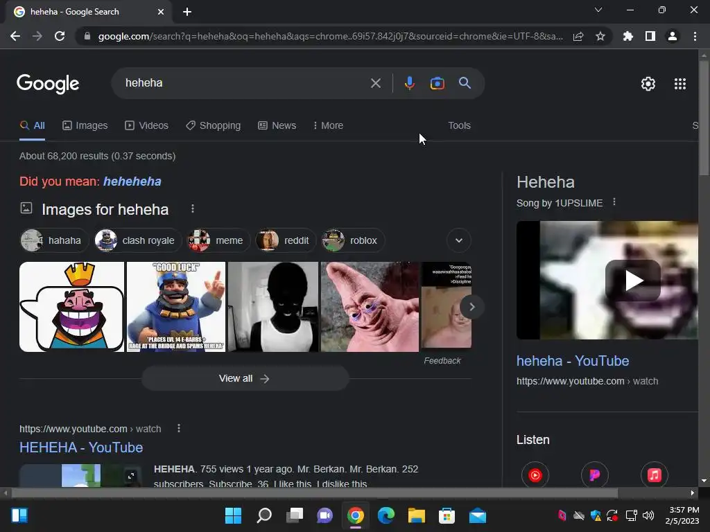Start voice search with the microphone
This screenshot has width=710, height=532.
pos(409,83)
